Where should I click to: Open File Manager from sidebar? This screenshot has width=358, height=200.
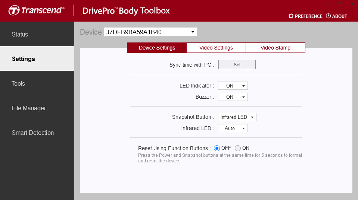tap(37, 108)
